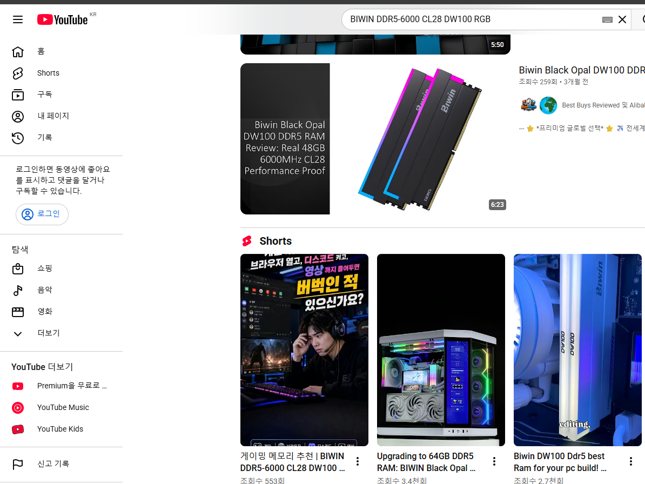Click the 6:23 duration badge

coord(498,205)
